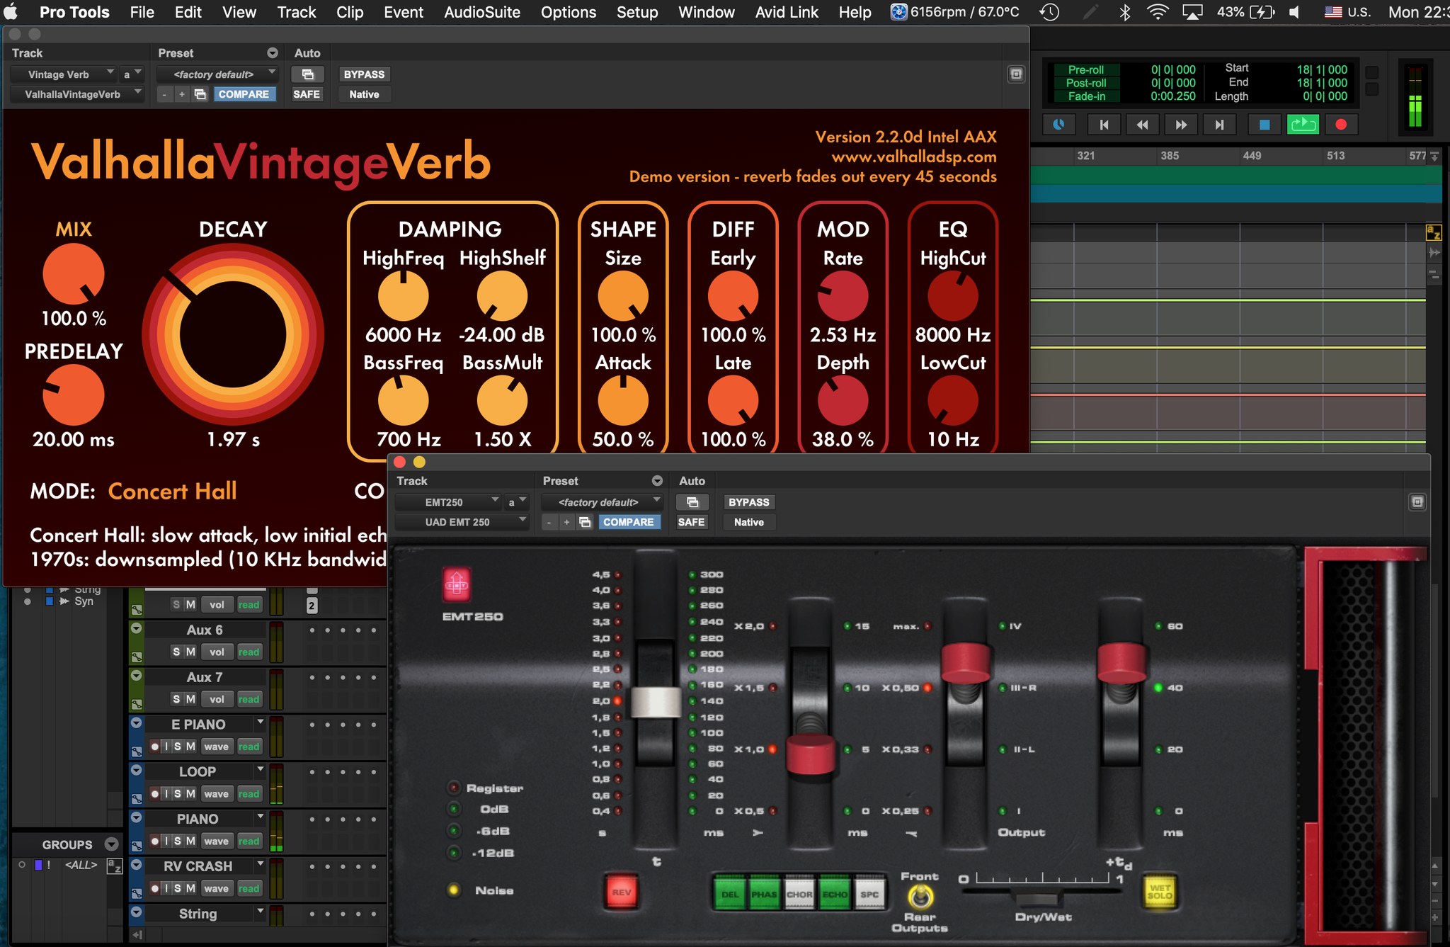Open the Track menu
This screenshot has width=1450, height=947.
pos(296,12)
